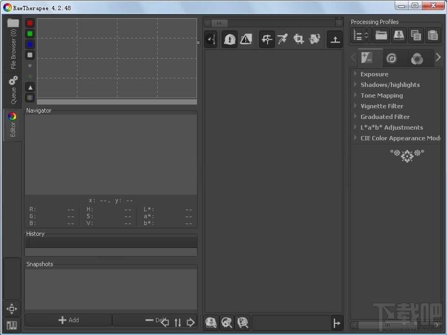Click the before/after upload arrow icon
The width and height of the screenshot is (447, 335).
coord(335,39)
